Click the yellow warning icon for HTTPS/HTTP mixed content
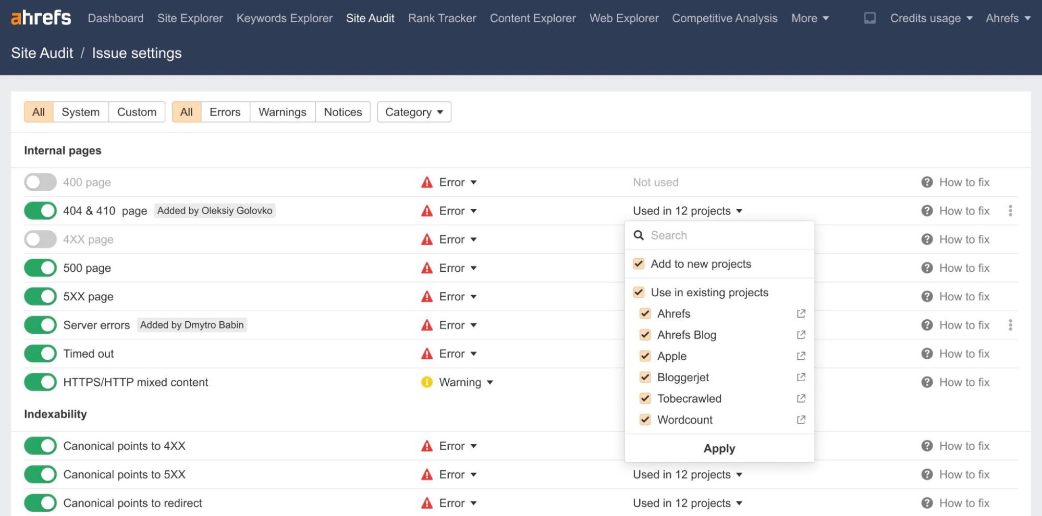The height and width of the screenshot is (516, 1042). coord(426,382)
